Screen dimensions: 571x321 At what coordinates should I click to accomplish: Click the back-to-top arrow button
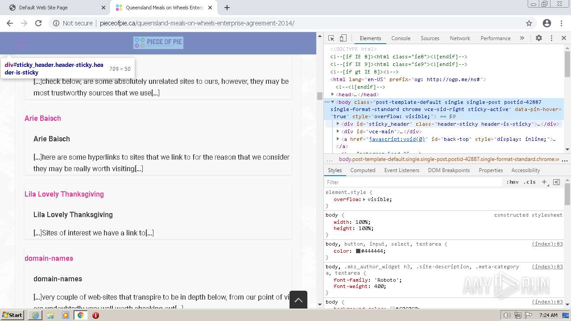click(x=298, y=300)
